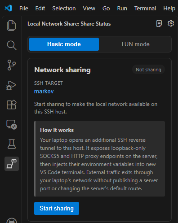The image size is (178, 223).
Task: Open the Run menu
Action: [x=122, y=9]
